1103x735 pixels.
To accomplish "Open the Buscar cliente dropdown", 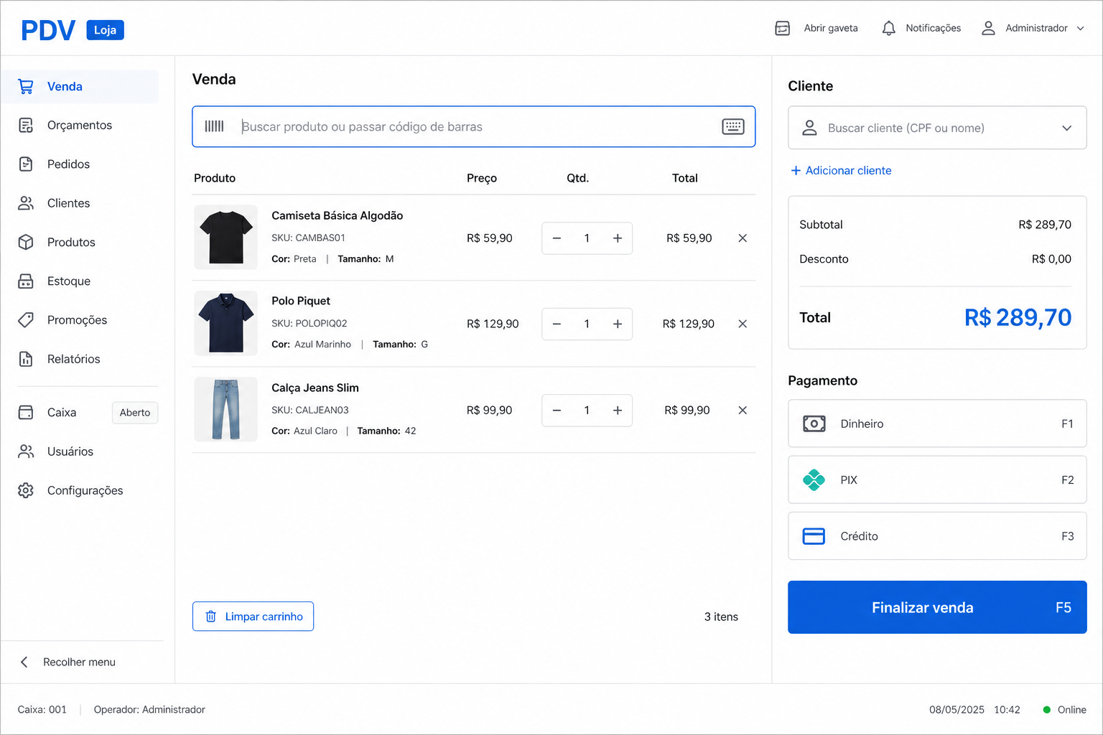I will click(x=937, y=128).
